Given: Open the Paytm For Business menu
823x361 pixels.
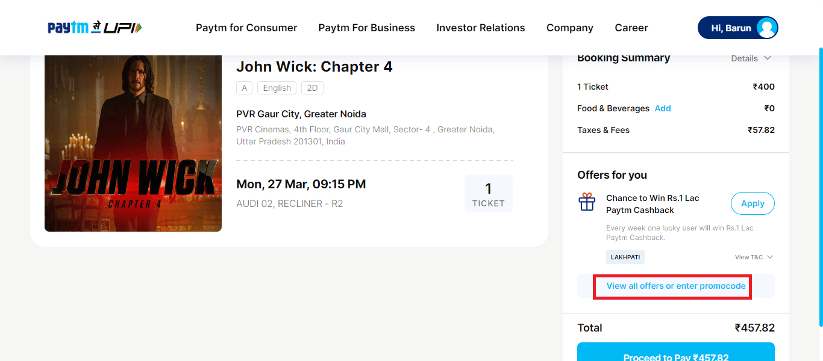Looking at the screenshot, I should tap(366, 28).
